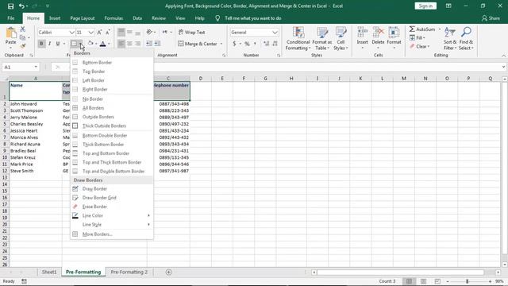Open Sort & Filter options
The image size is (508, 286).
click(450, 39)
